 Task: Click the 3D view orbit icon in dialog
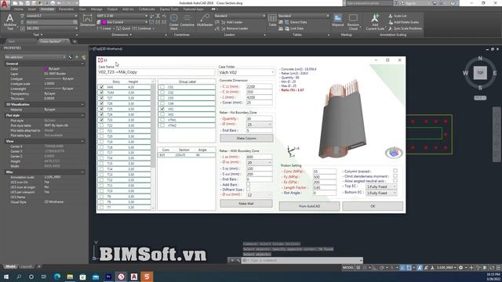(x=394, y=153)
